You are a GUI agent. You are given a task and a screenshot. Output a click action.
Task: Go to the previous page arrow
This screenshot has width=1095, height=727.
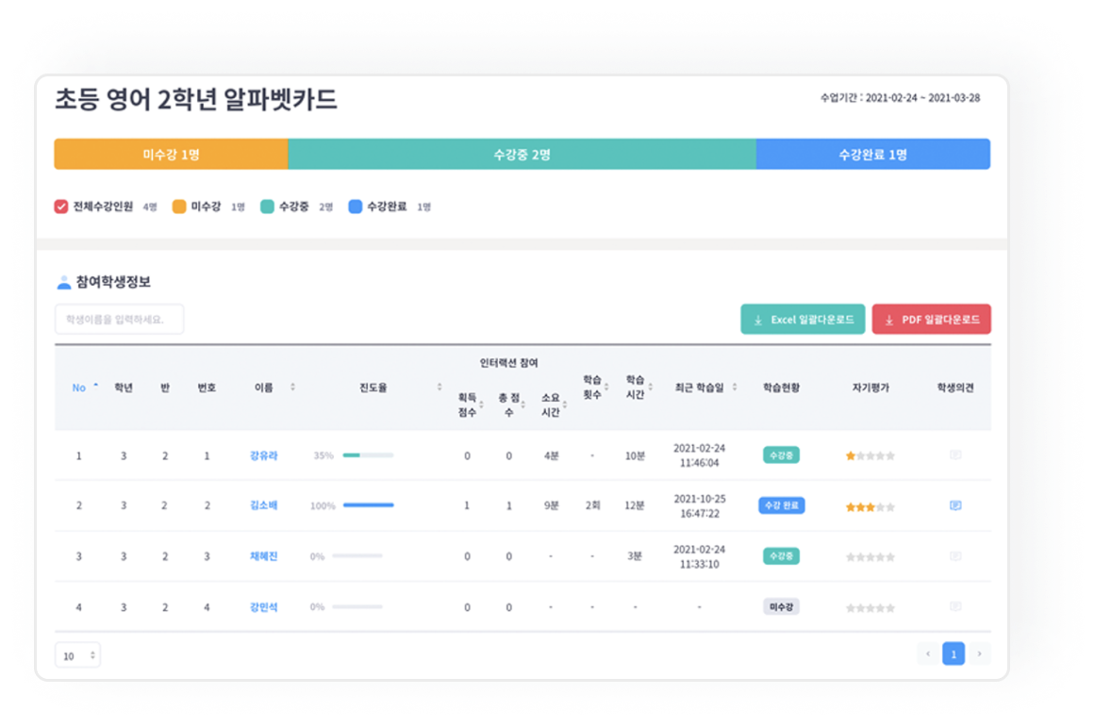(x=928, y=654)
